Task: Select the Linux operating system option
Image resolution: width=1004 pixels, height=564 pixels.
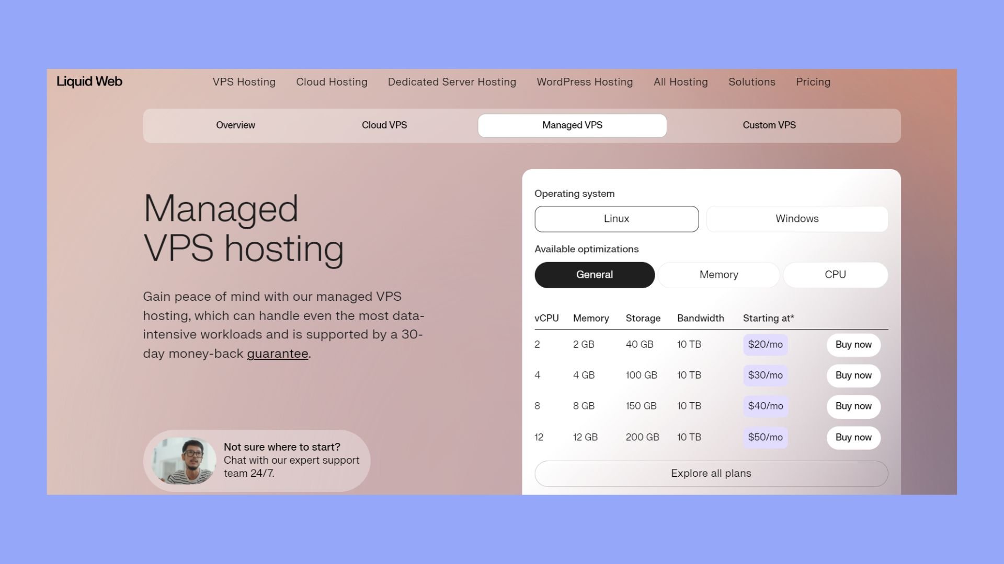Action: 616,219
